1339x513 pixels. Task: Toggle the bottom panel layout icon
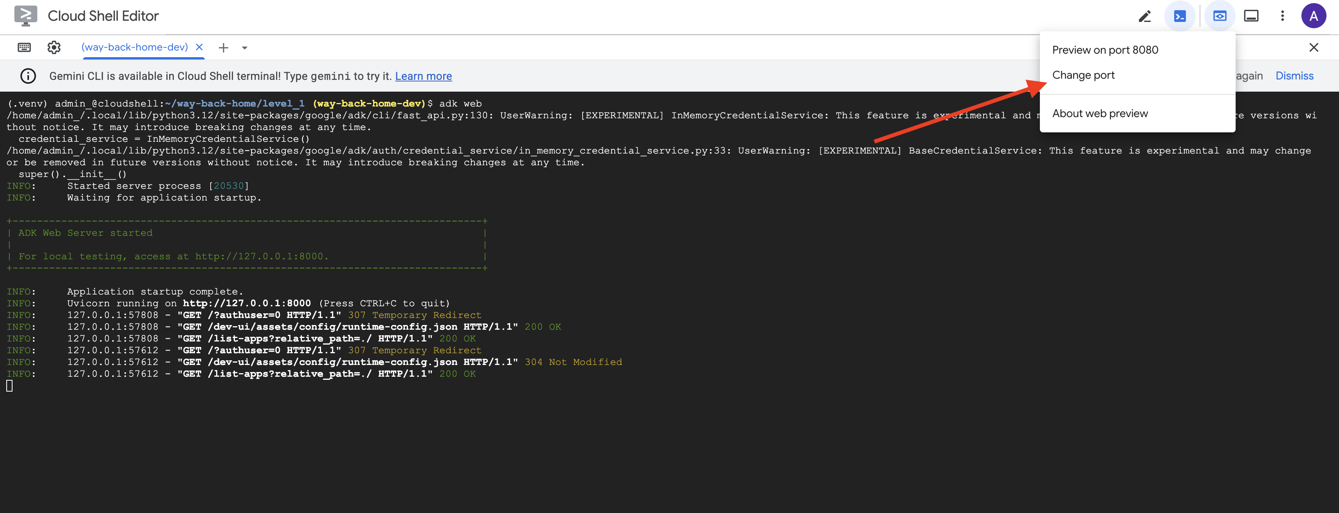pos(1251,16)
